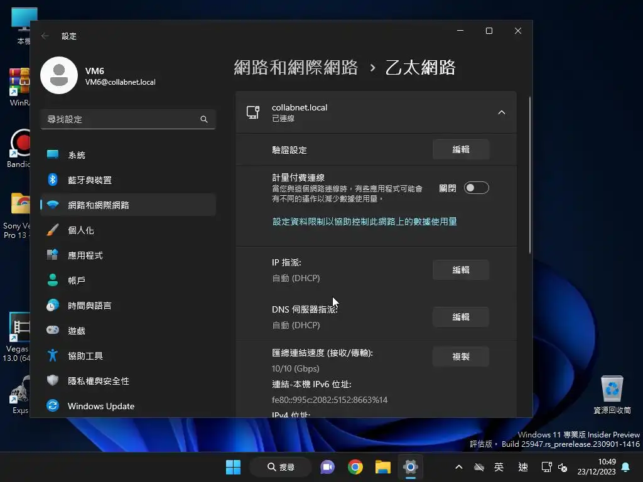Toggle the 計量付費連線 switch
This screenshot has width=643, height=482.
pyautogui.click(x=477, y=188)
